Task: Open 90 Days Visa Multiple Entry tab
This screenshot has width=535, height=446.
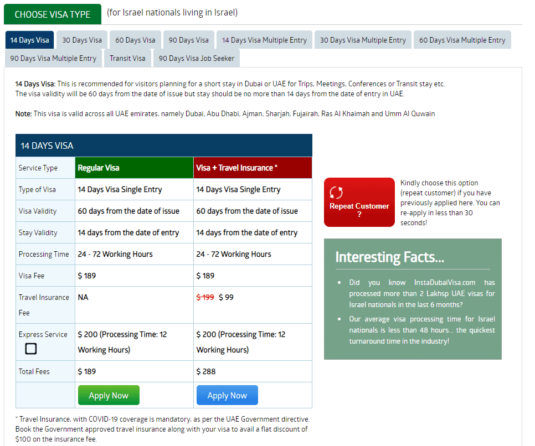Action: coord(53,58)
